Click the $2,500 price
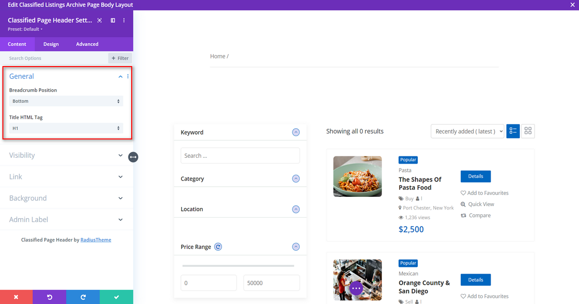This screenshot has height=304, width=579. point(411,229)
